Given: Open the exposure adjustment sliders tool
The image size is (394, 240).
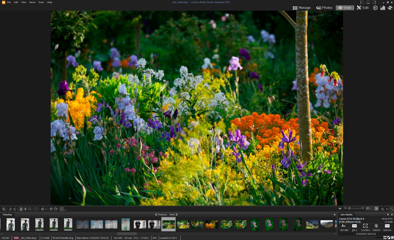Looking at the screenshot, I should [x=51, y=209].
